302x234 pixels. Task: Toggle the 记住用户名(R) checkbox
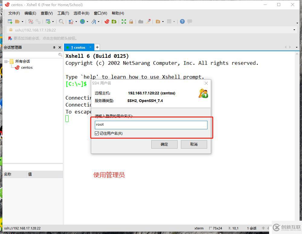(97, 133)
